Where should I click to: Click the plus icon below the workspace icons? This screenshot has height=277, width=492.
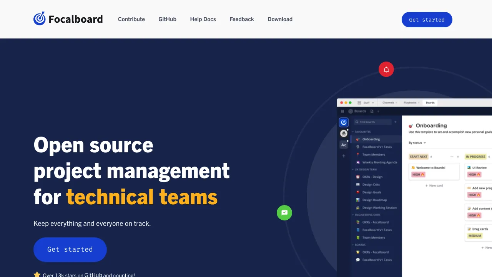point(344,156)
